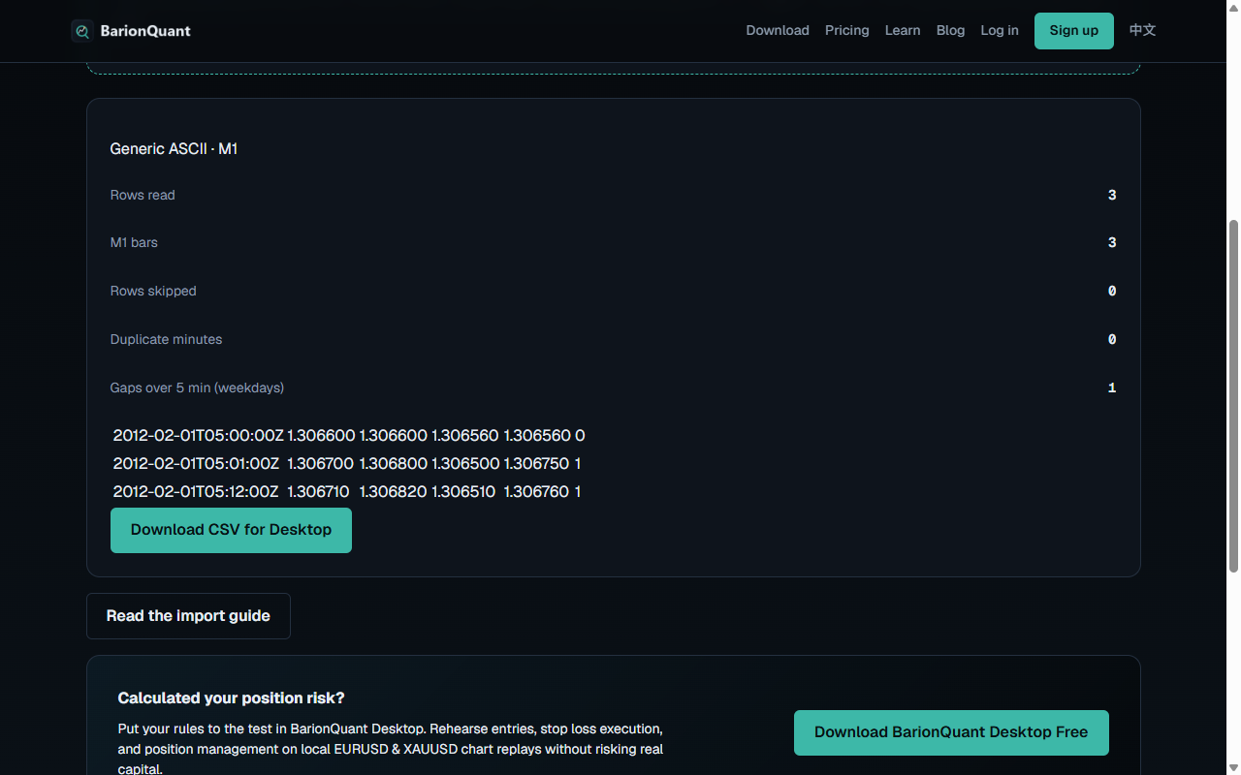Click the page vertical scrollbar thumb
Screen dimensions: 1241x775
click(1233, 395)
